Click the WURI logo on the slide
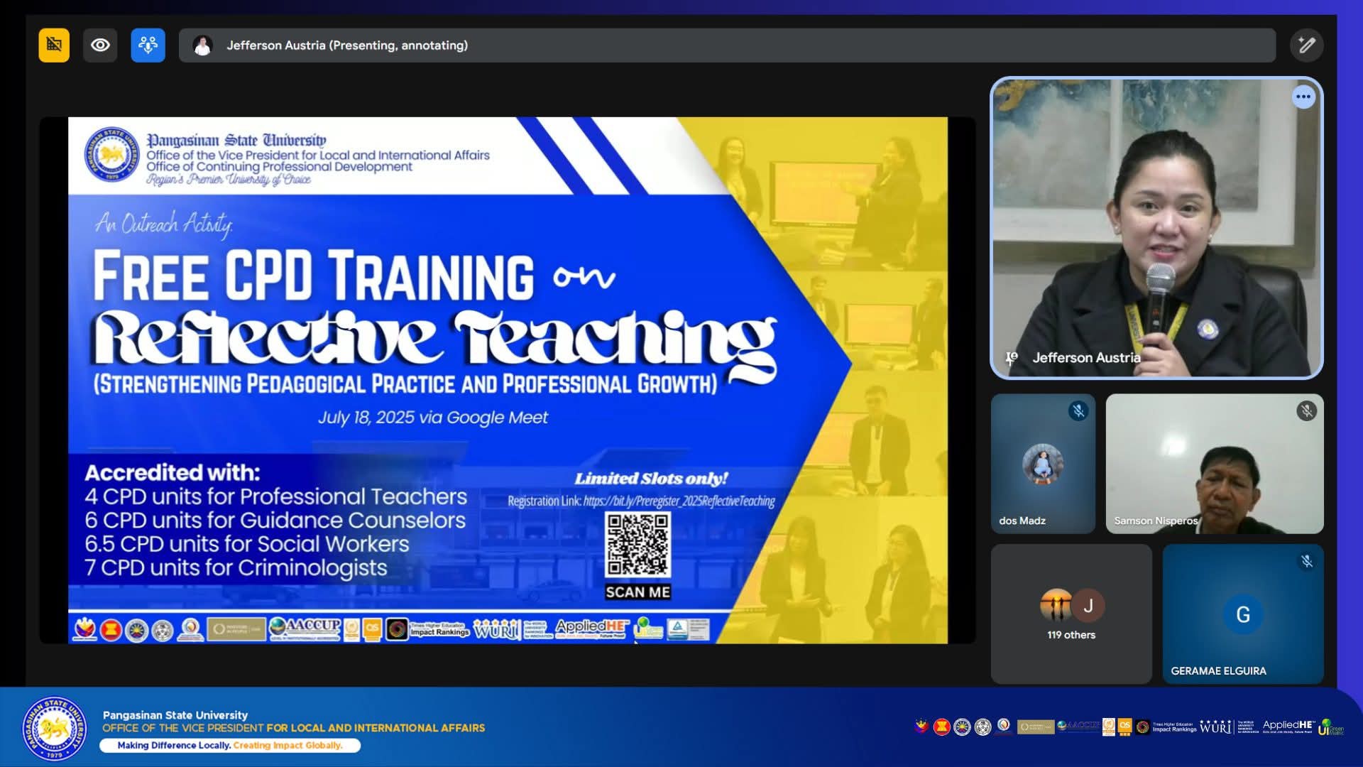1363x767 pixels. tap(496, 629)
